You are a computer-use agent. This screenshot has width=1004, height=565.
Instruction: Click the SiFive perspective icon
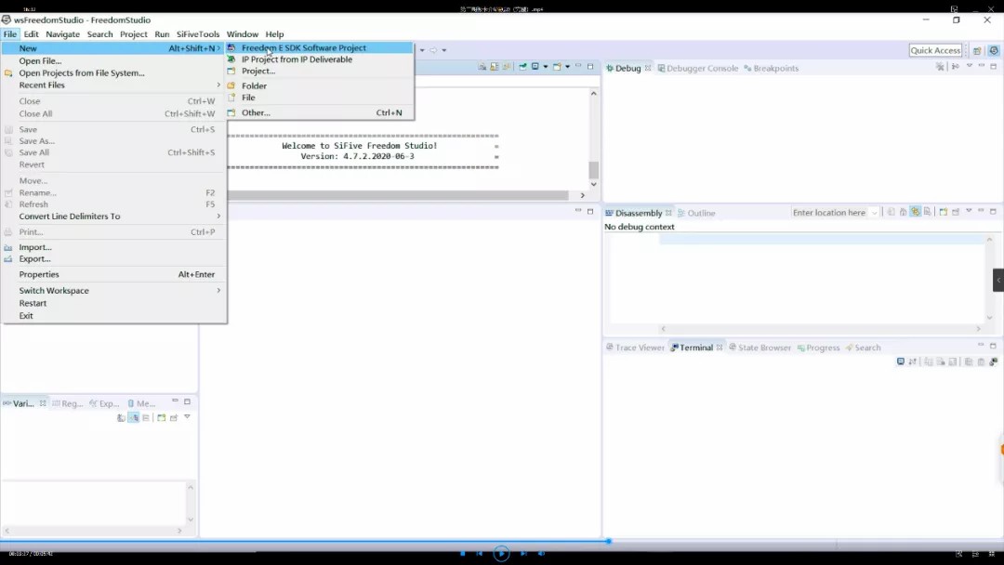(993, 50)
